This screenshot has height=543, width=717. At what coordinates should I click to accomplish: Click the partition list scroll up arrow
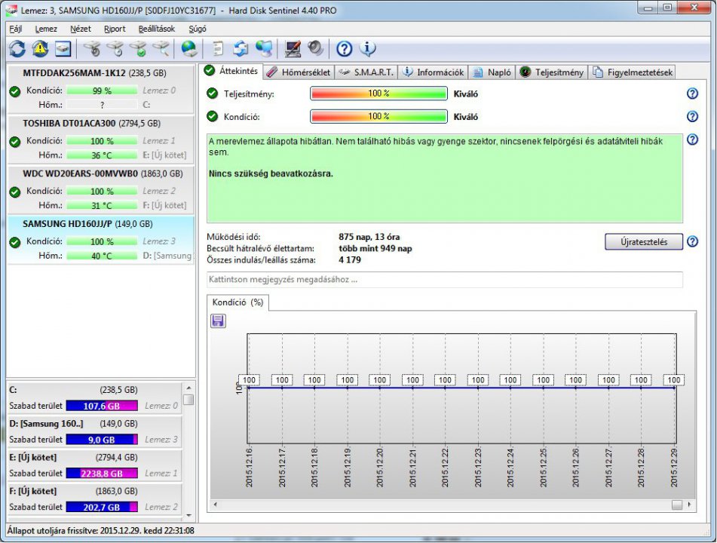click(x=188, y=388)
